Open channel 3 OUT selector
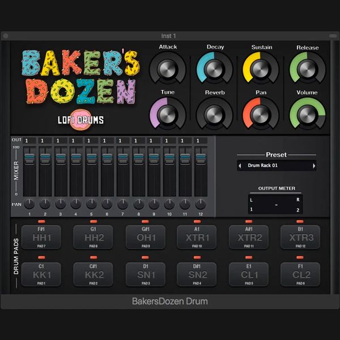The width and height of the screenshot is (340, 340). click(x=61, y=141)
